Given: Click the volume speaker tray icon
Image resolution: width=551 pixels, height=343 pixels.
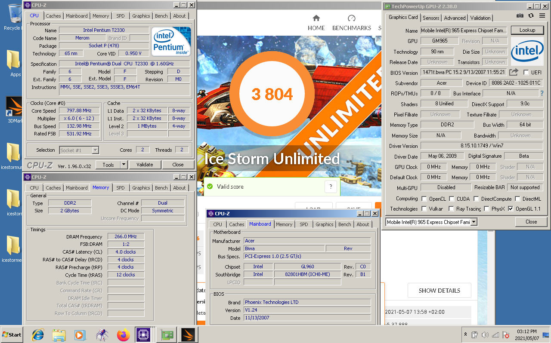Looking at the screenshot, I should [x=485, y=334].
